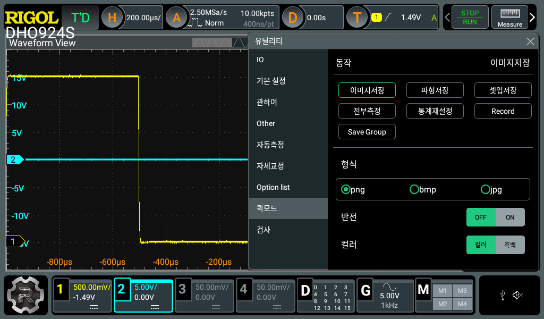The width and height of the screenshot is (544, 319).
Task: Click the 10.00kpts memory depth readout
Action: [258, 13]
